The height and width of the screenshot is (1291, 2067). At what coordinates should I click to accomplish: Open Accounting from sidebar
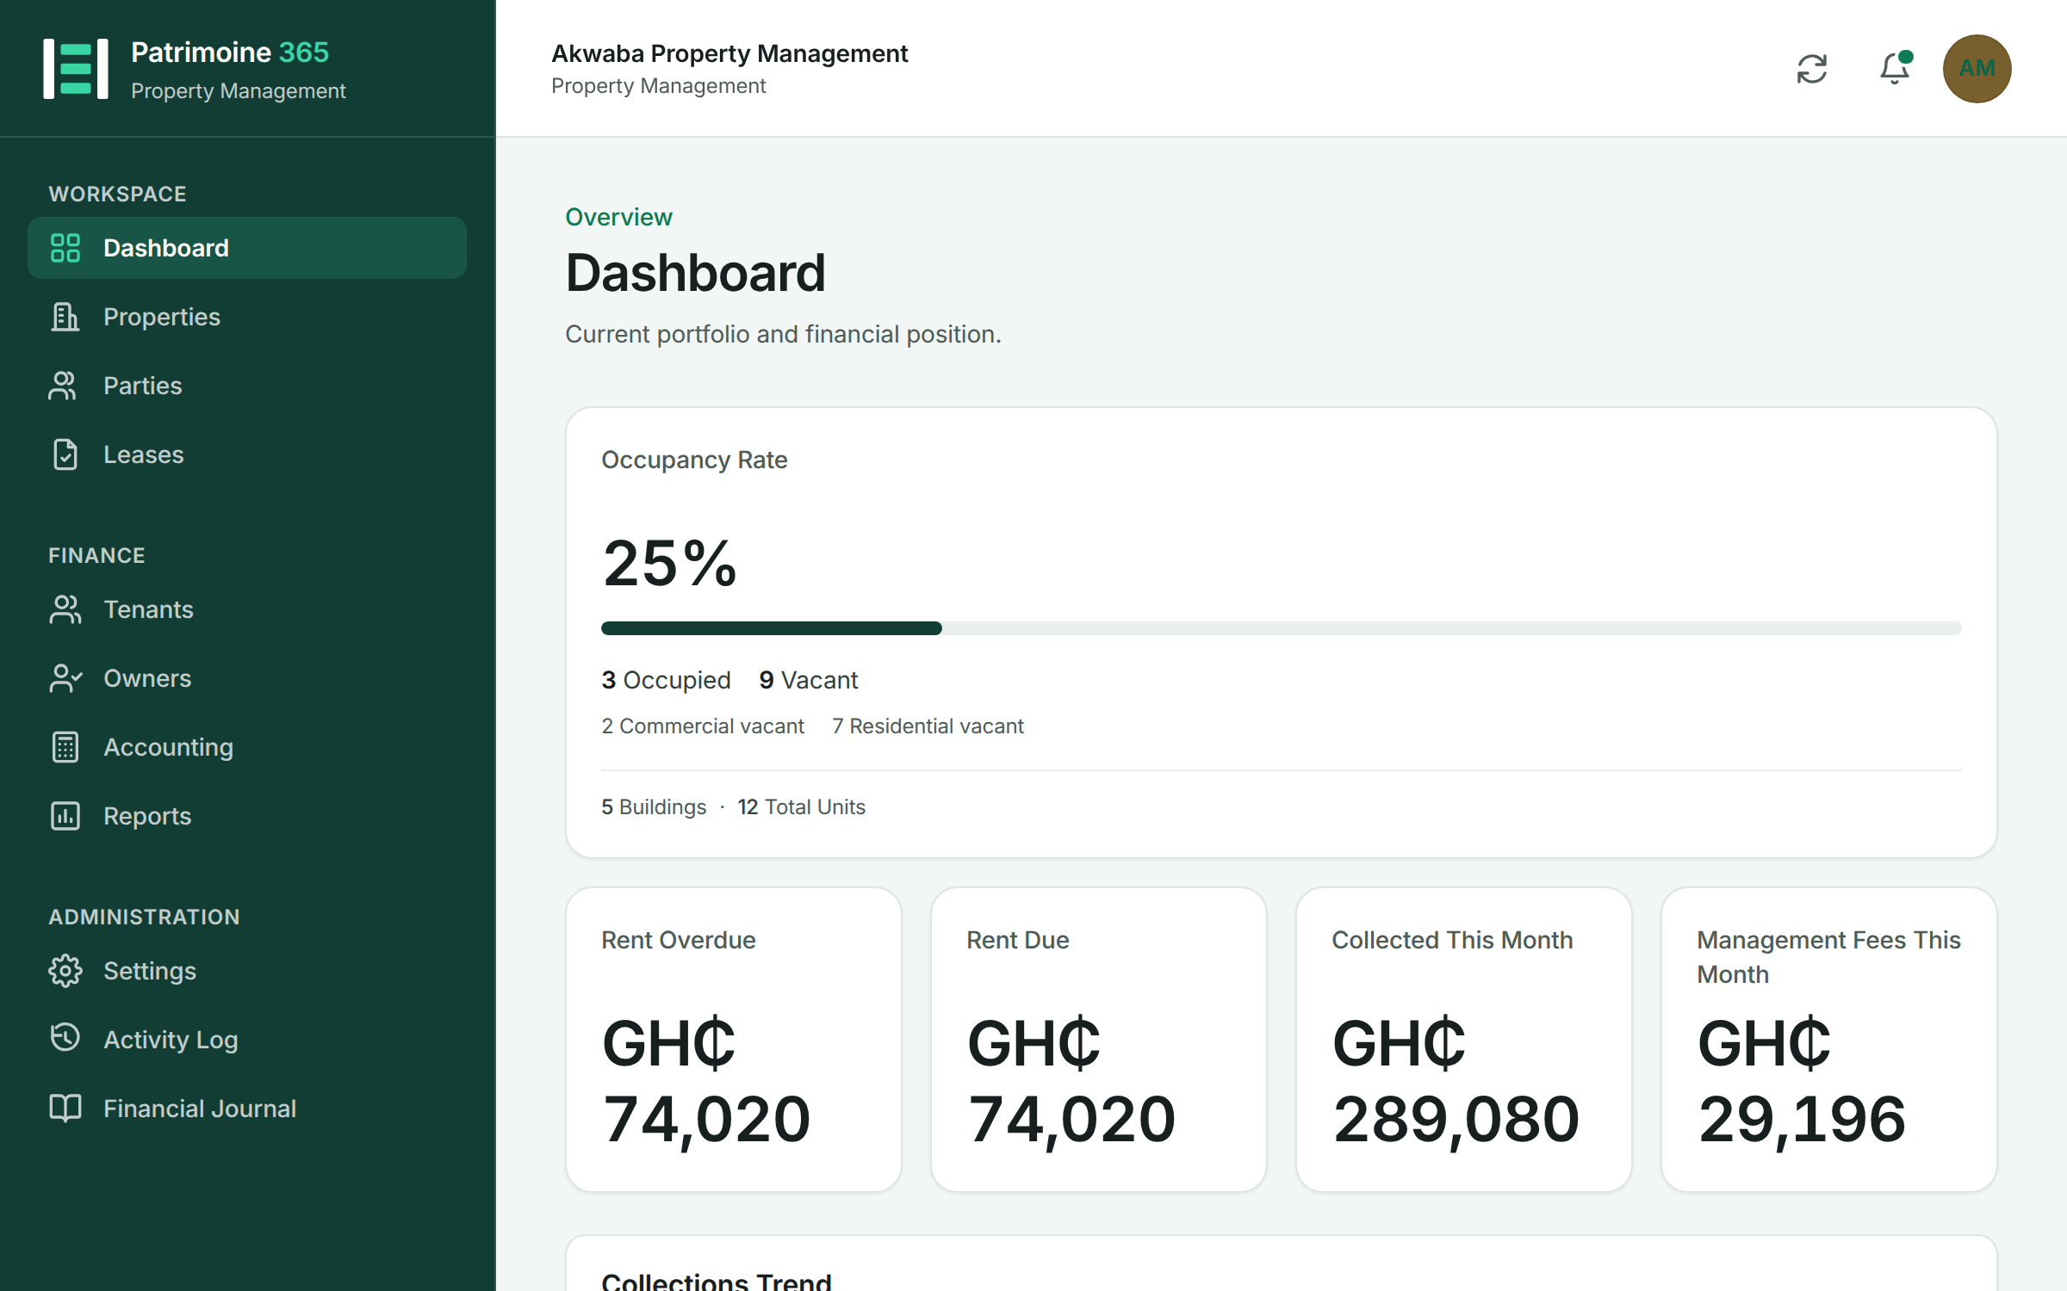tap(247, 747)
